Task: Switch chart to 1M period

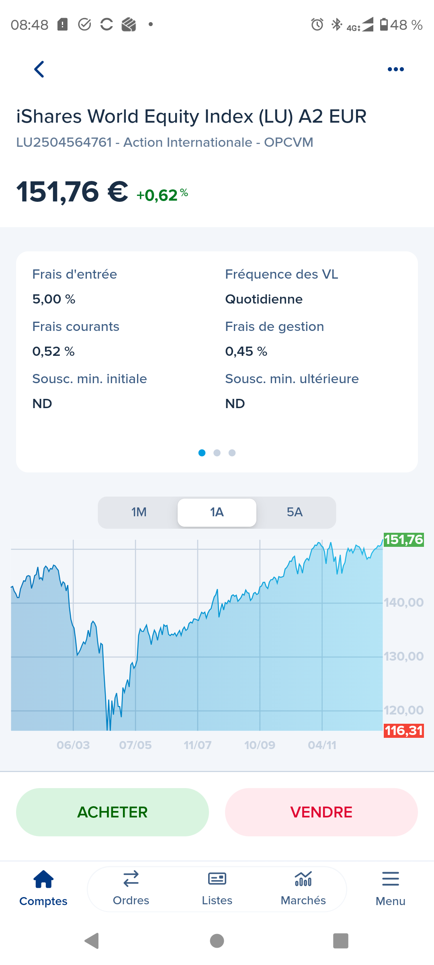Action: tap(139, 512)
